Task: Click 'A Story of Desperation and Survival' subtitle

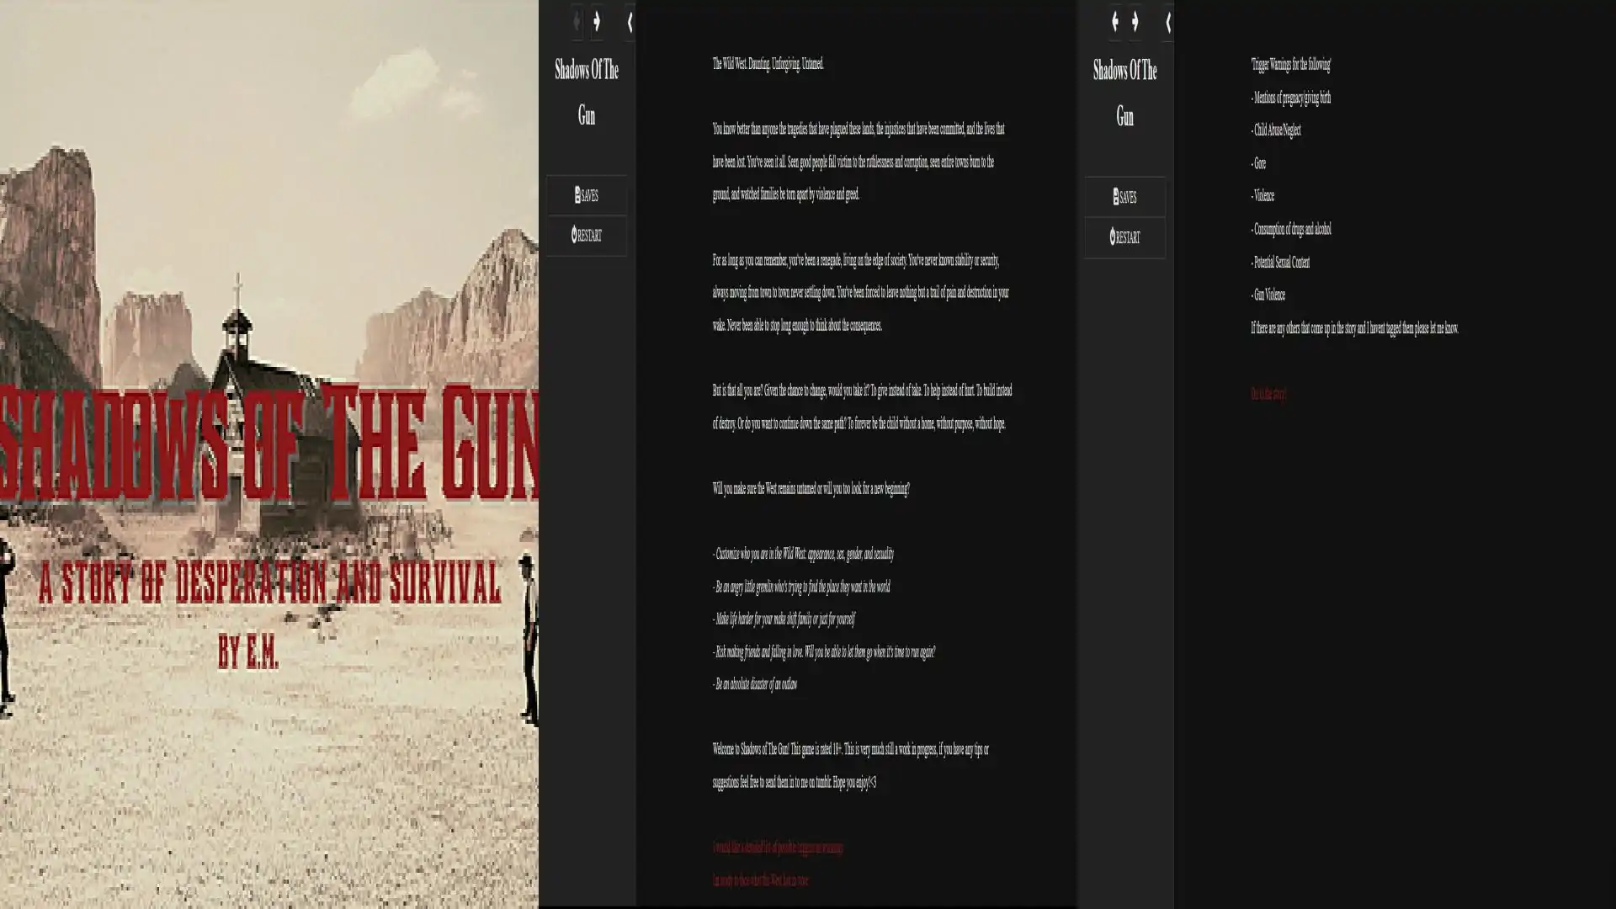Action: 269,582
